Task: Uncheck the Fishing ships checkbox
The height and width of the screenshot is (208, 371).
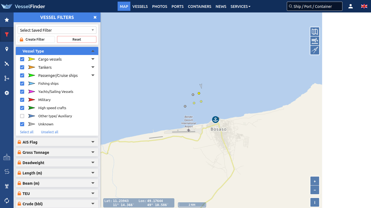Action: [22, 83]
